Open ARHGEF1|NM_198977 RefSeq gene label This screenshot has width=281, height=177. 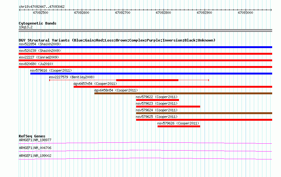point(35,140)
